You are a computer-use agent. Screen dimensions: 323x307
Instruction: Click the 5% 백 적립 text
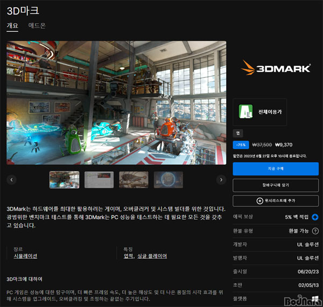click(297, 217)
